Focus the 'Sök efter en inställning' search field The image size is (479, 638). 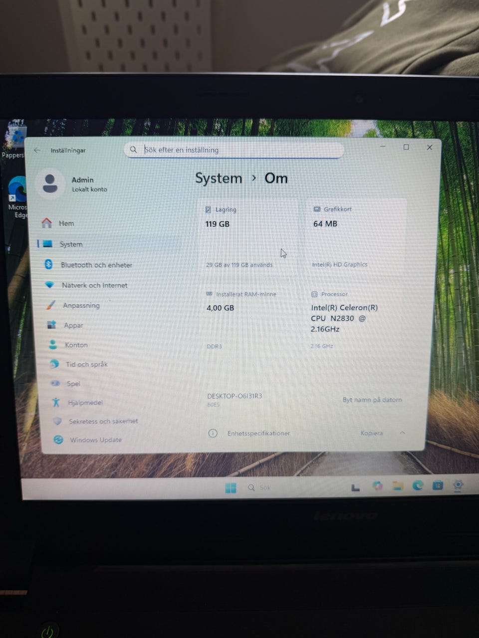(234, 150)
